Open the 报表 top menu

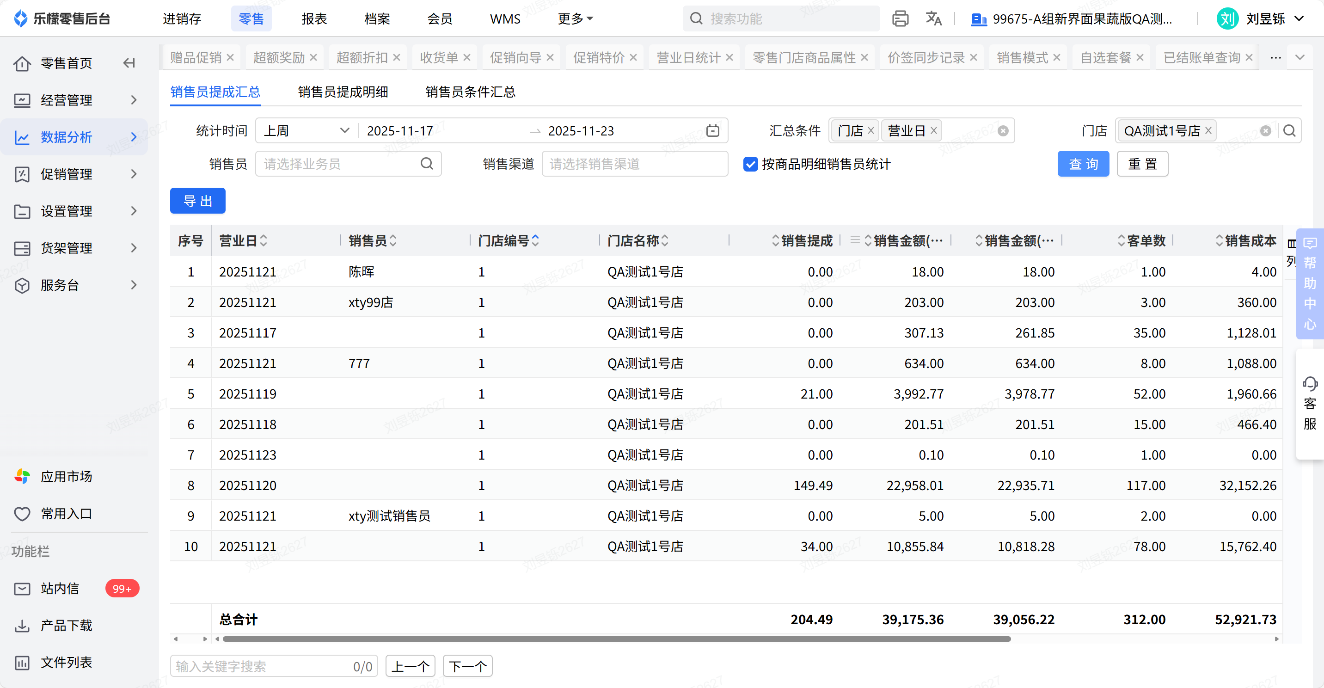coord(314,19)
